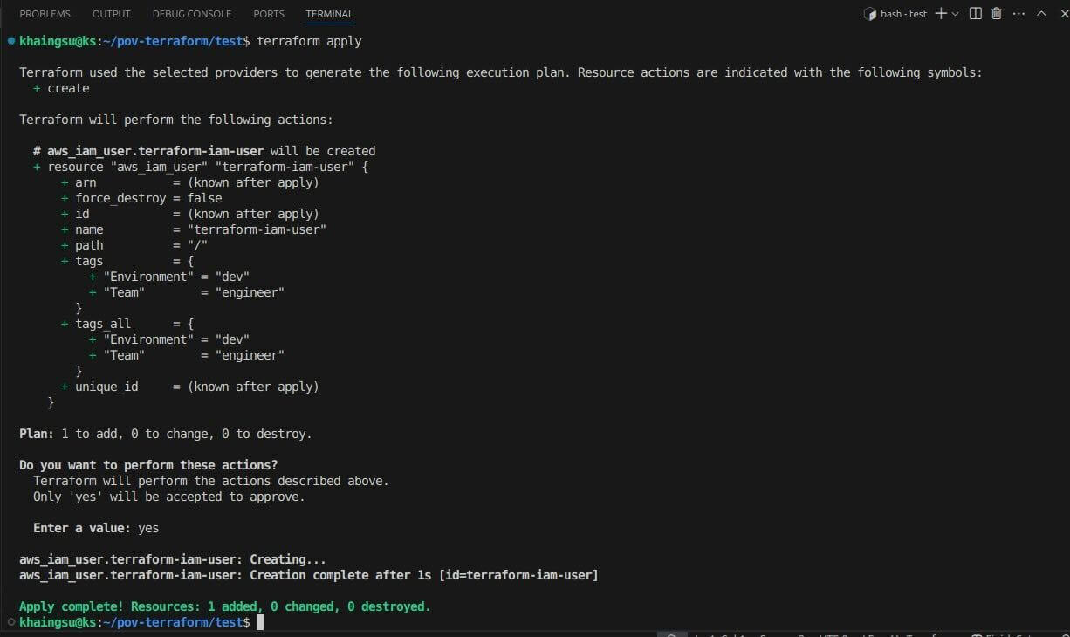Click the 'Creating...' status line
Image resolution: width=1070 pixels, height=637 pixels.
173,559
